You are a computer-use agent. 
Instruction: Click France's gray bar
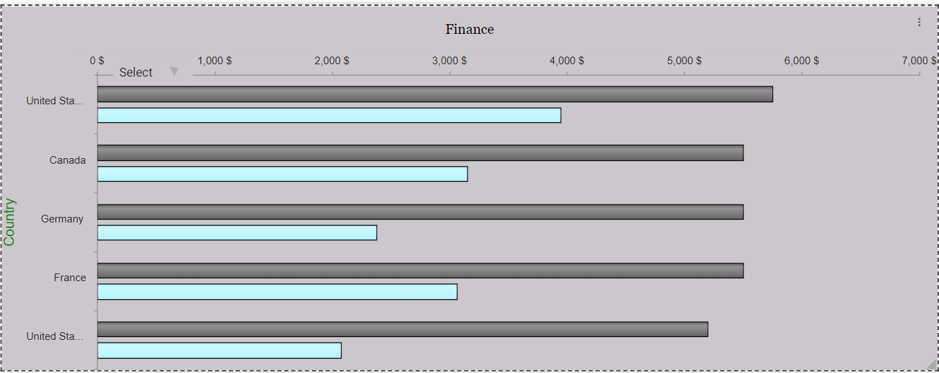pyautogui.click(x=420, y=271)
